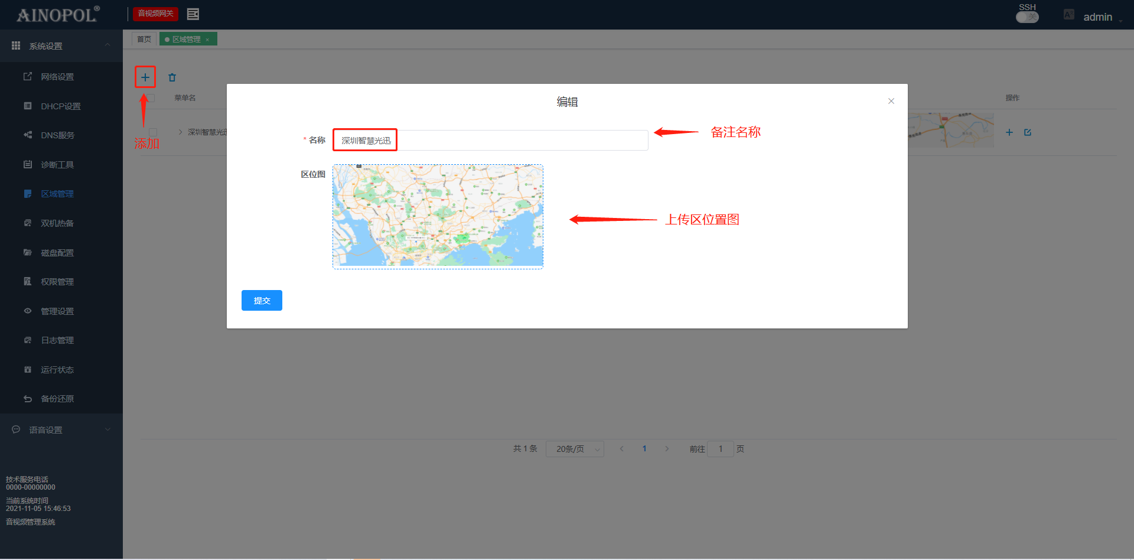This screenshot has height=560, width=1134.
Task: Click the blue 提交 button
Action: click(x=262, y=300)
